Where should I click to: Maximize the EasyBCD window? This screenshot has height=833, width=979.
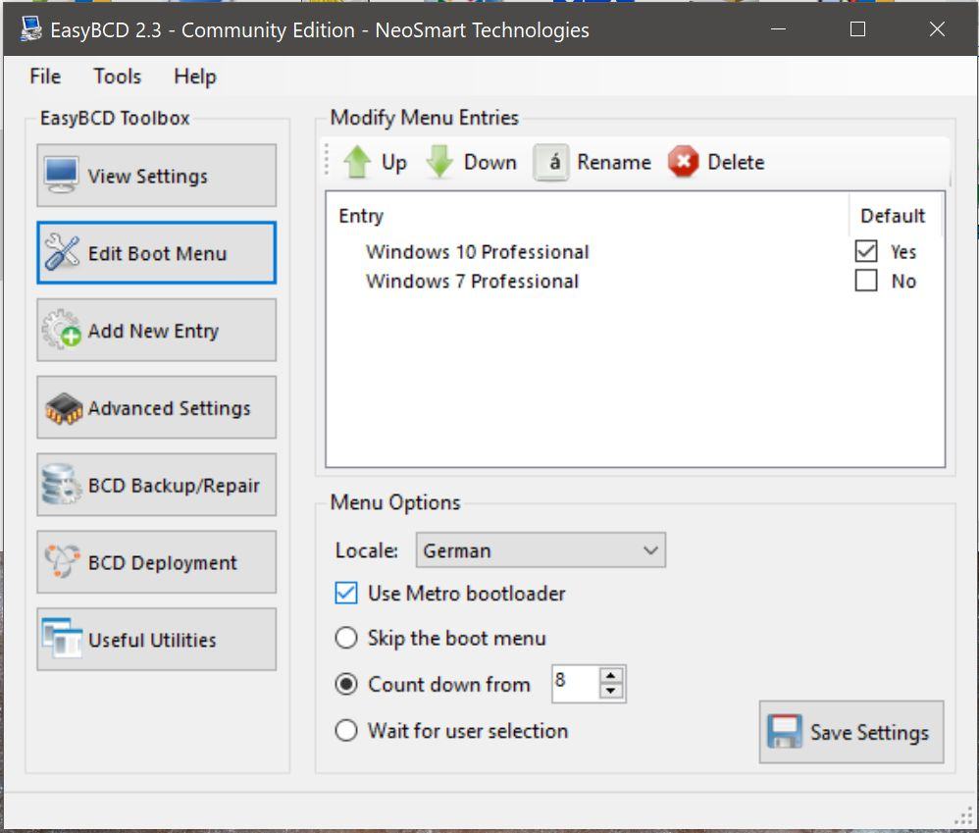pyautogui.click(x=858, y=28)
